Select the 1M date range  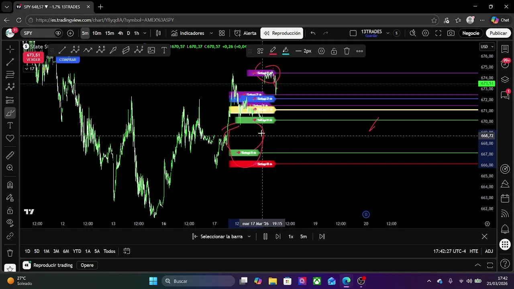(x=47, y=251)
